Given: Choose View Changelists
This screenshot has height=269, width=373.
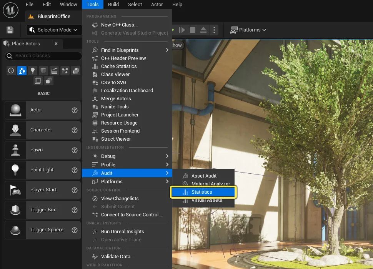Looking at the screenshot, I should [x=127, y=199].
